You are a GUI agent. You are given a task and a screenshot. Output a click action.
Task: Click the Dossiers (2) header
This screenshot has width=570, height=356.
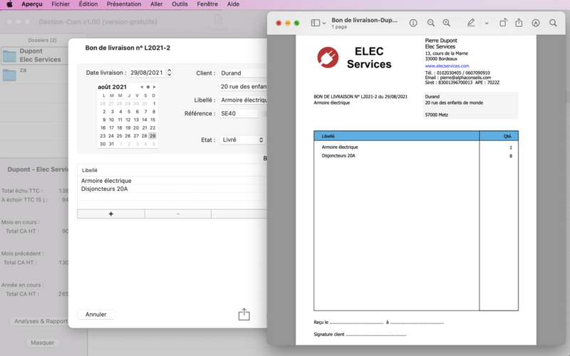[x=42, y=40]
